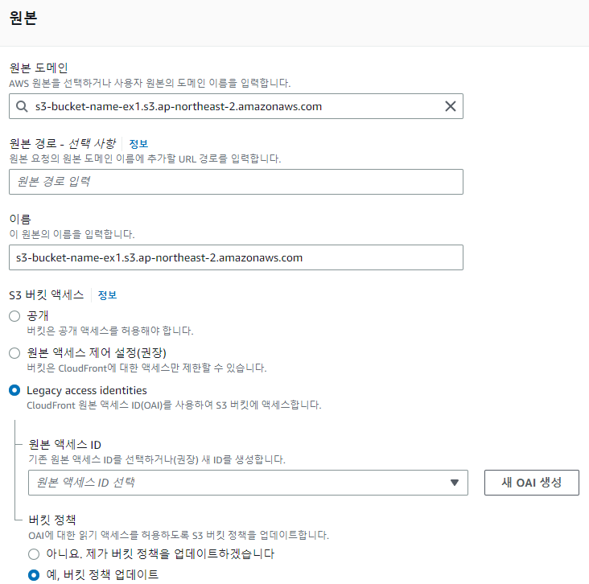Viewport: 589px width, 584px height.
Task: Click the 버킷 정책 heading text
Action: click(x=52, y=520)
